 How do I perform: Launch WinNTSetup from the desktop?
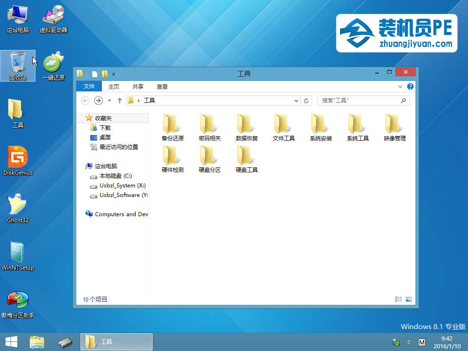click(18, 256)
